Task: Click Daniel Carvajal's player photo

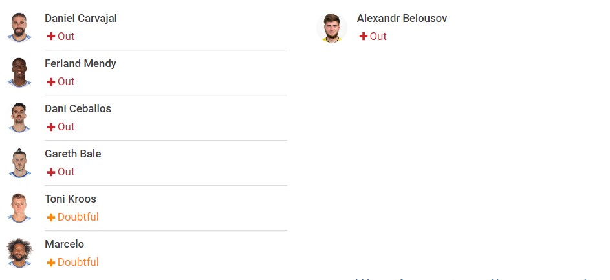Action: point(19,27)
